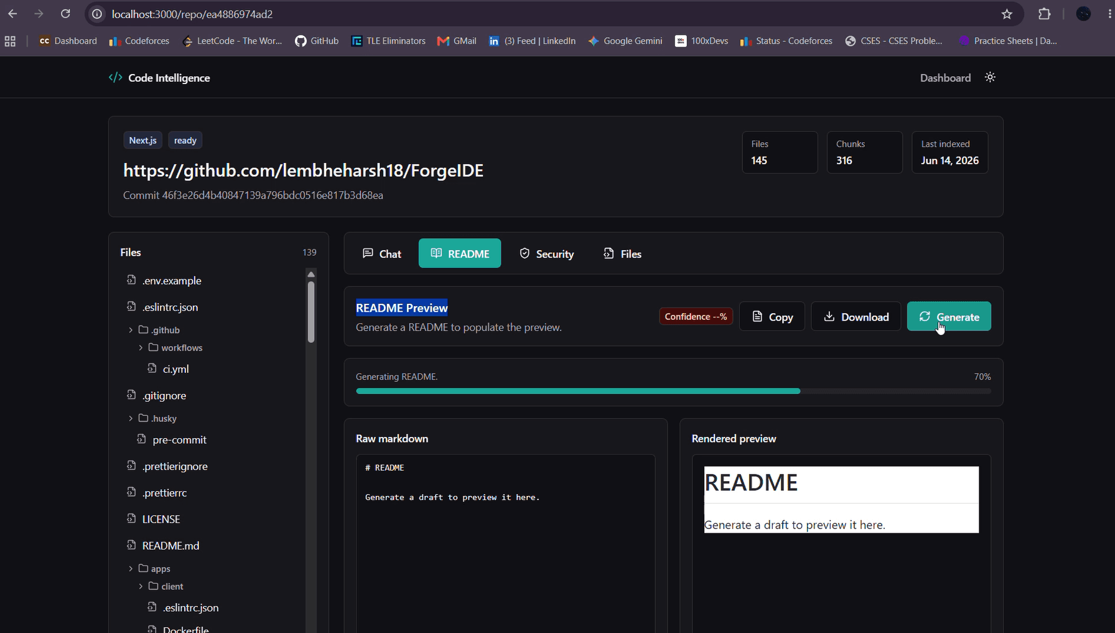
Task: Open the Dashboard bookmark
Action: (x=68, y=41)
